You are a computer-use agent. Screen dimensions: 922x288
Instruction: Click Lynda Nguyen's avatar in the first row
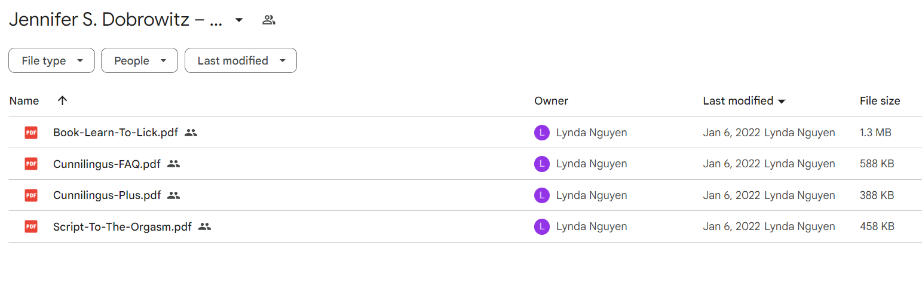pyautogui.click(x=541, y=133)
